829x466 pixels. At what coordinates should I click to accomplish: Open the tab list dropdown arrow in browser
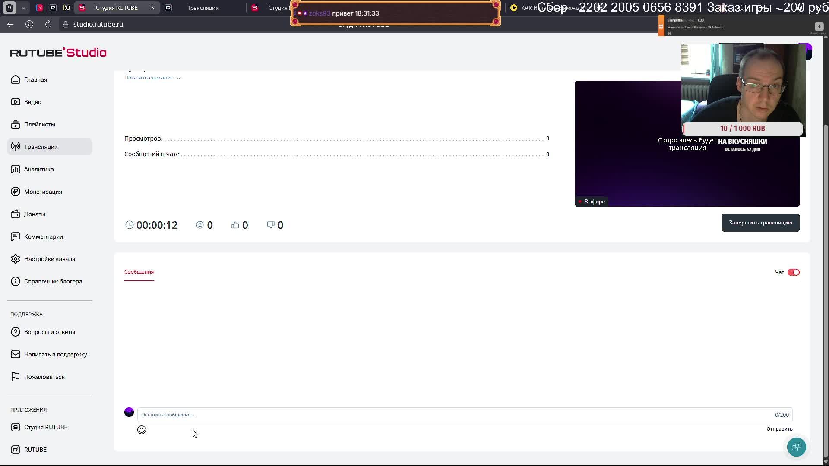point(23,8)
